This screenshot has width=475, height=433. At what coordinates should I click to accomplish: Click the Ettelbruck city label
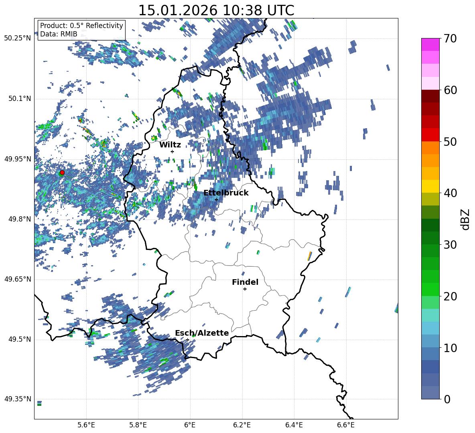(226, 193)
